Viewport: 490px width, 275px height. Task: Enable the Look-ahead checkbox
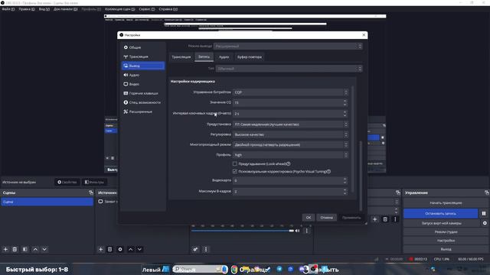pos(235,163)
